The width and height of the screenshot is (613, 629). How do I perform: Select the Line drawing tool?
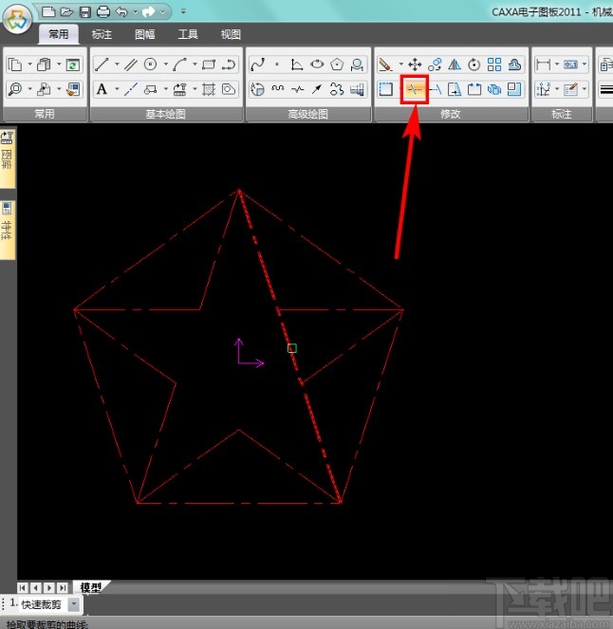102,65
